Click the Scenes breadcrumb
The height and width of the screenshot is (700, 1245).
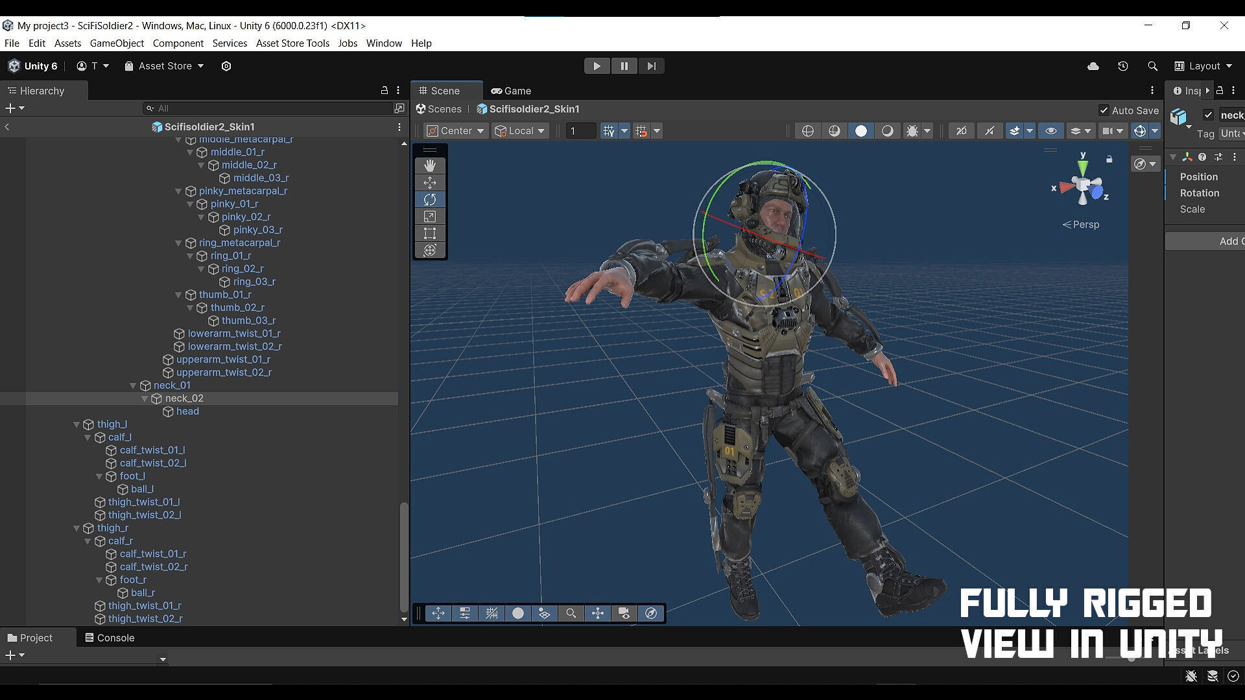(439, 109)
